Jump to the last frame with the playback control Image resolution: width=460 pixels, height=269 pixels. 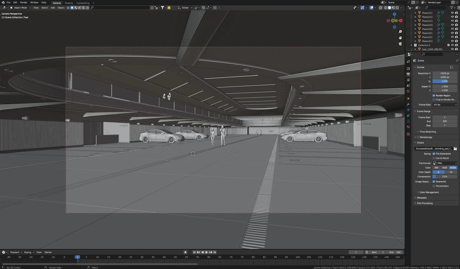pos(215,252)
